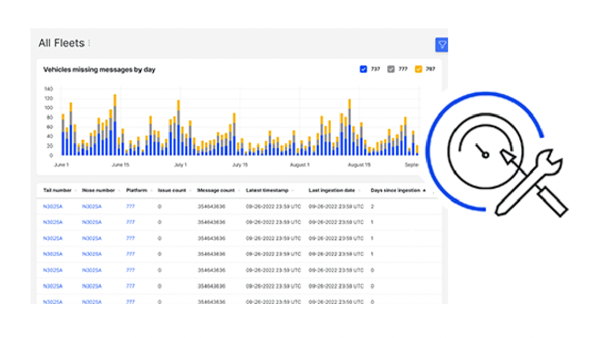Open the filter icon beside All Fleets header

442,44
